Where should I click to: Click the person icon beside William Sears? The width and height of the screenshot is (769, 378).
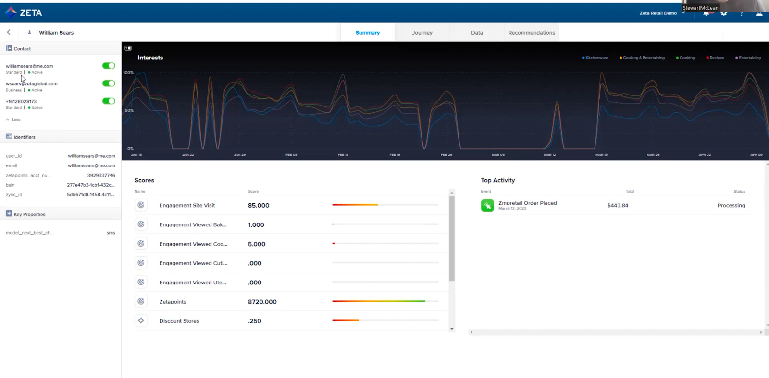click(29, 32)
